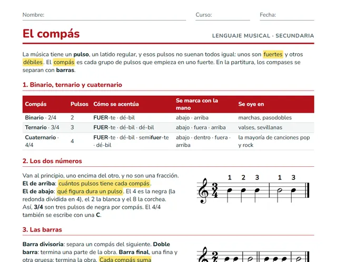337x262 pixels.
Task: Click the bold word 'barras' in intro
Action: coord(65,70)
